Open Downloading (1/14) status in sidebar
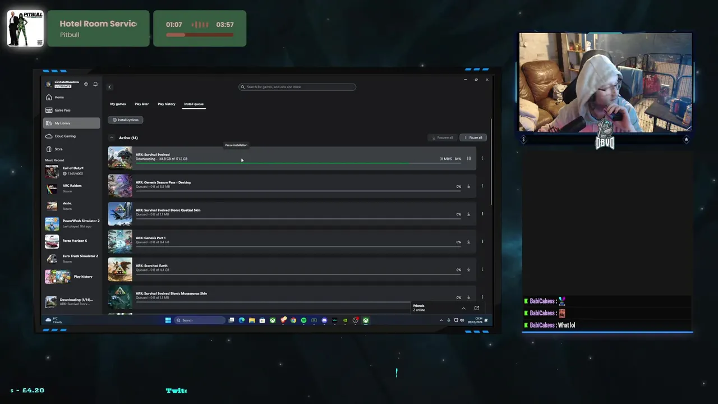 pos(72,301)
